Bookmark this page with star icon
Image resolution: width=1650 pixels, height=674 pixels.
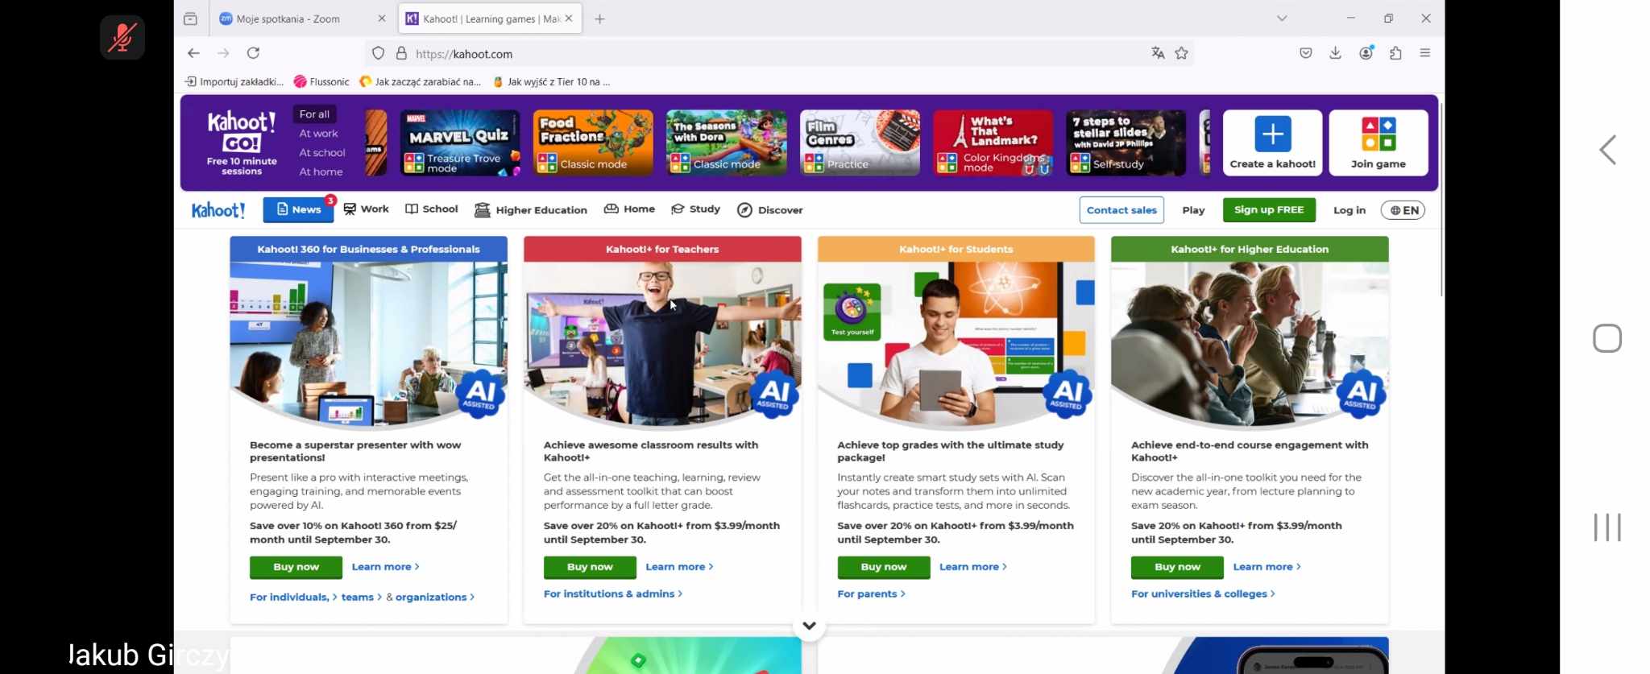pyautogui.click(x=1182, y=53)
